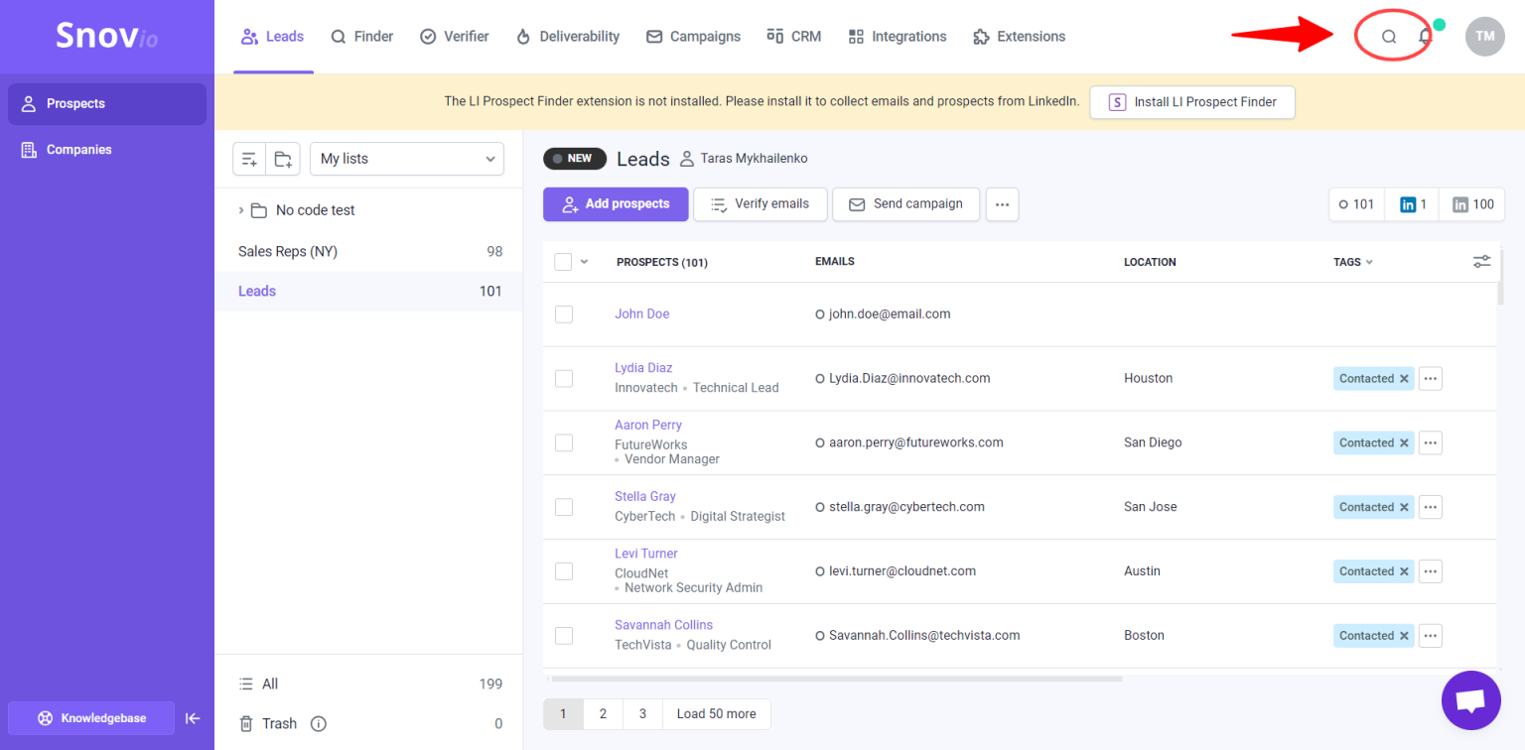Open the CRM tab
This screenshot has width=1525, height=750.
(x=794, y=37)
